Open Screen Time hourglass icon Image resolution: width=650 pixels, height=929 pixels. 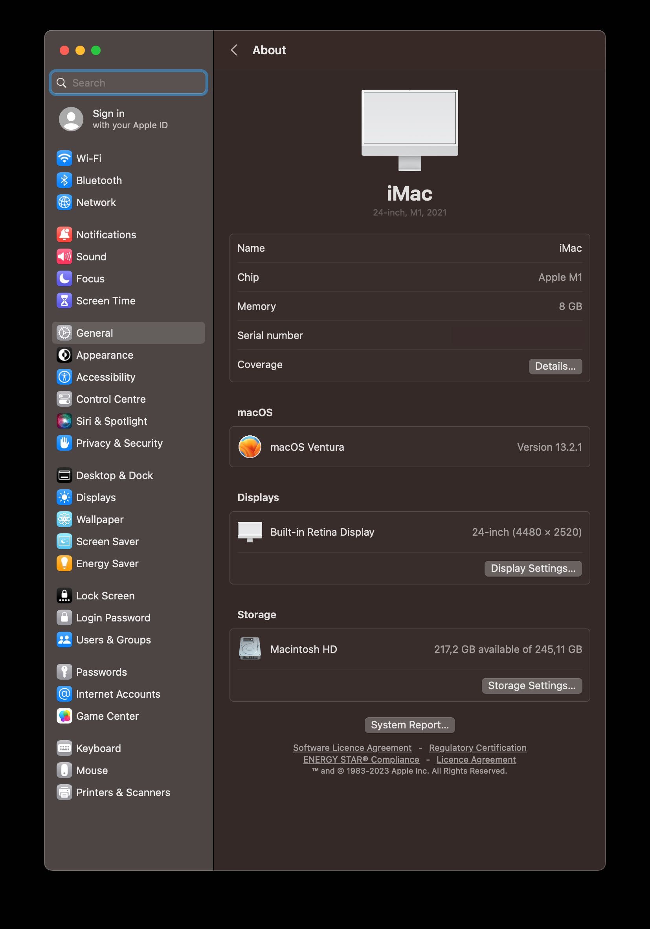[64, 300]
